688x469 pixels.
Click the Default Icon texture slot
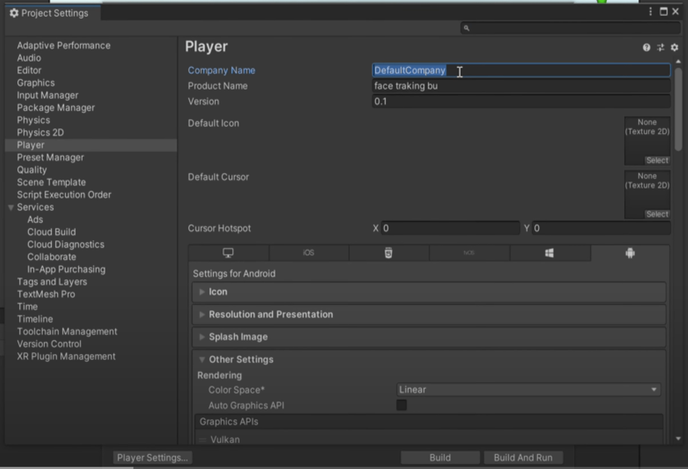point(647,141)
